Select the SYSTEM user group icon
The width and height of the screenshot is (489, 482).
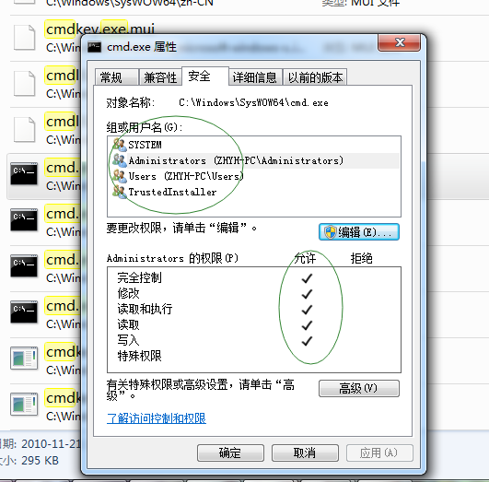point(119,145)
